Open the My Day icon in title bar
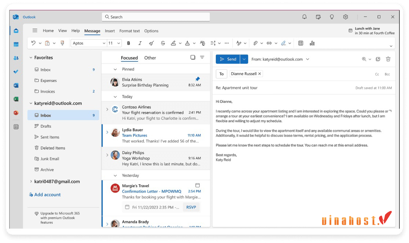Viewport: 409px width, 243px height. (x=318, y=17)
